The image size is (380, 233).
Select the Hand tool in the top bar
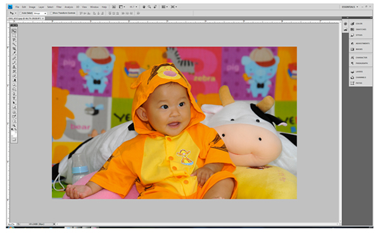coord(144,7)
